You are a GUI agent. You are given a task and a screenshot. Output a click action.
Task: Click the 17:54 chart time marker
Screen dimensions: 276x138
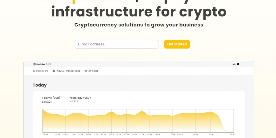tap(111, 134)
